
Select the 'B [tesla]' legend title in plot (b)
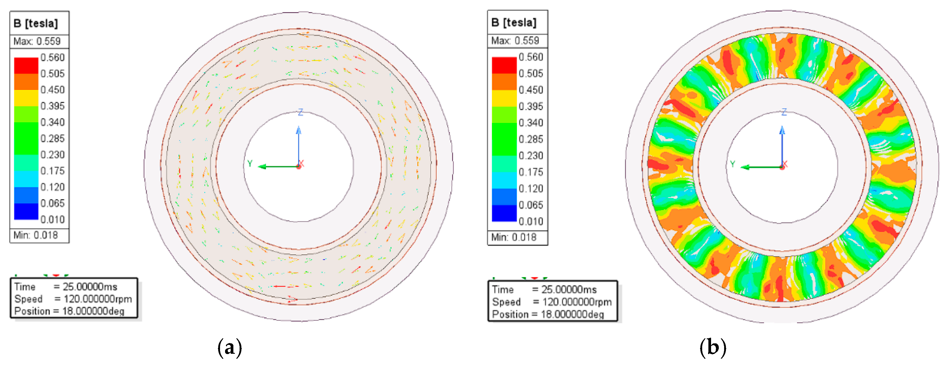[x=514, y=23]
